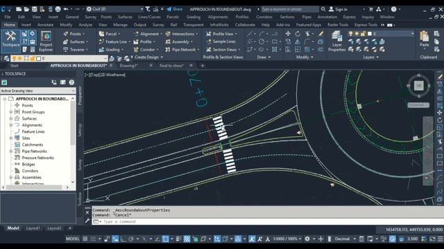
Task: Expand the Point Groups tree node
Action: 11,112
